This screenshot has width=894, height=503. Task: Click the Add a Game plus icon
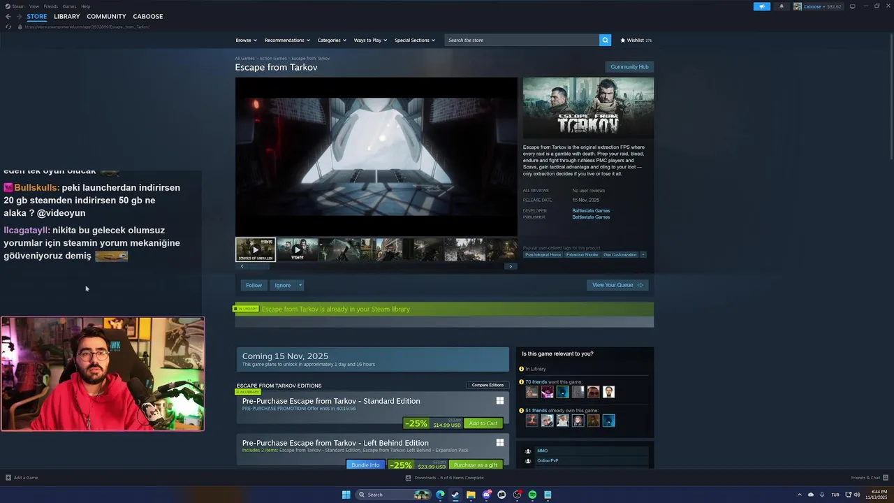coord(8,478)
